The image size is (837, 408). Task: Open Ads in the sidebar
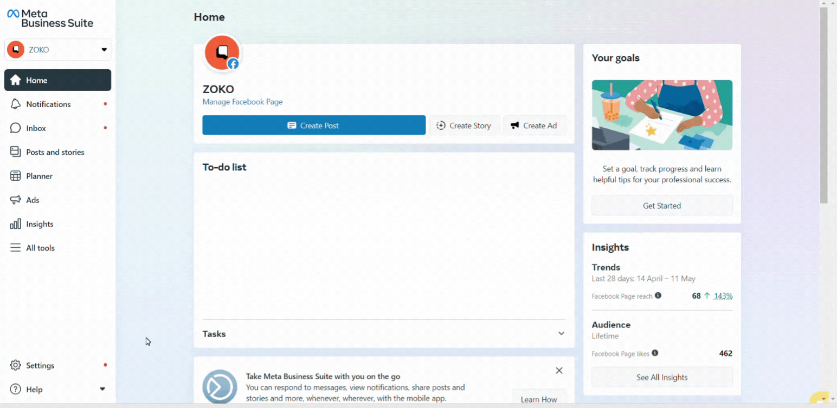coord(57,200)
